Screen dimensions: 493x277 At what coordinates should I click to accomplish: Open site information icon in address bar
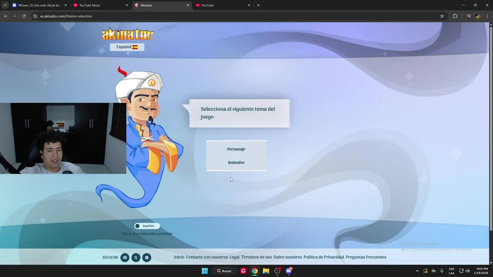[x=35, y=16]
